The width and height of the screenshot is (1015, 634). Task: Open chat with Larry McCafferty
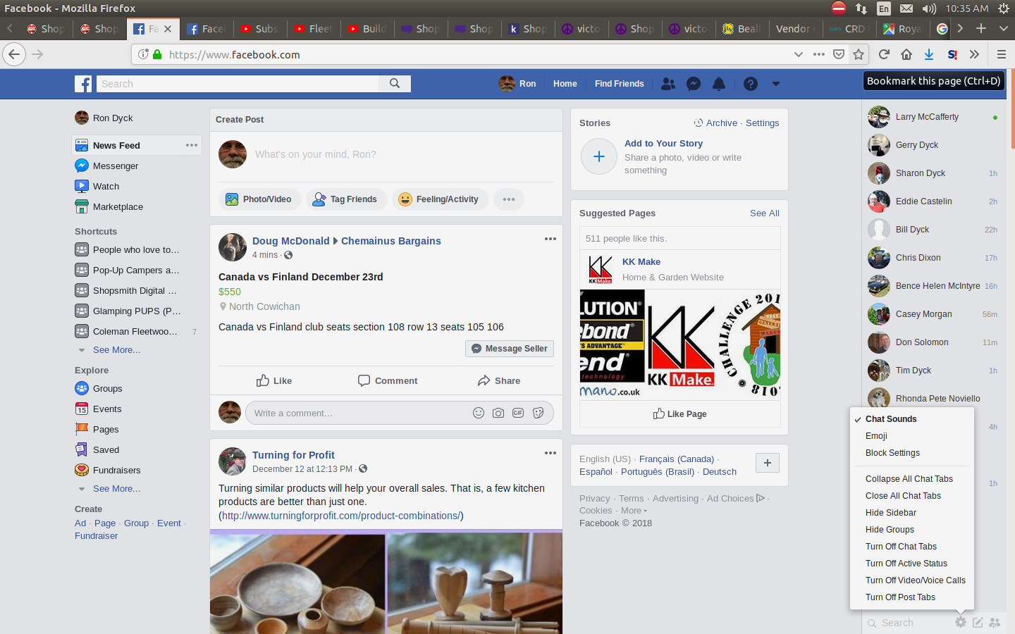[x=933, y=117]
